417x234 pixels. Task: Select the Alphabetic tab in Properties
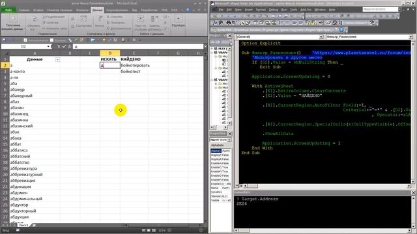coord(217,146)
